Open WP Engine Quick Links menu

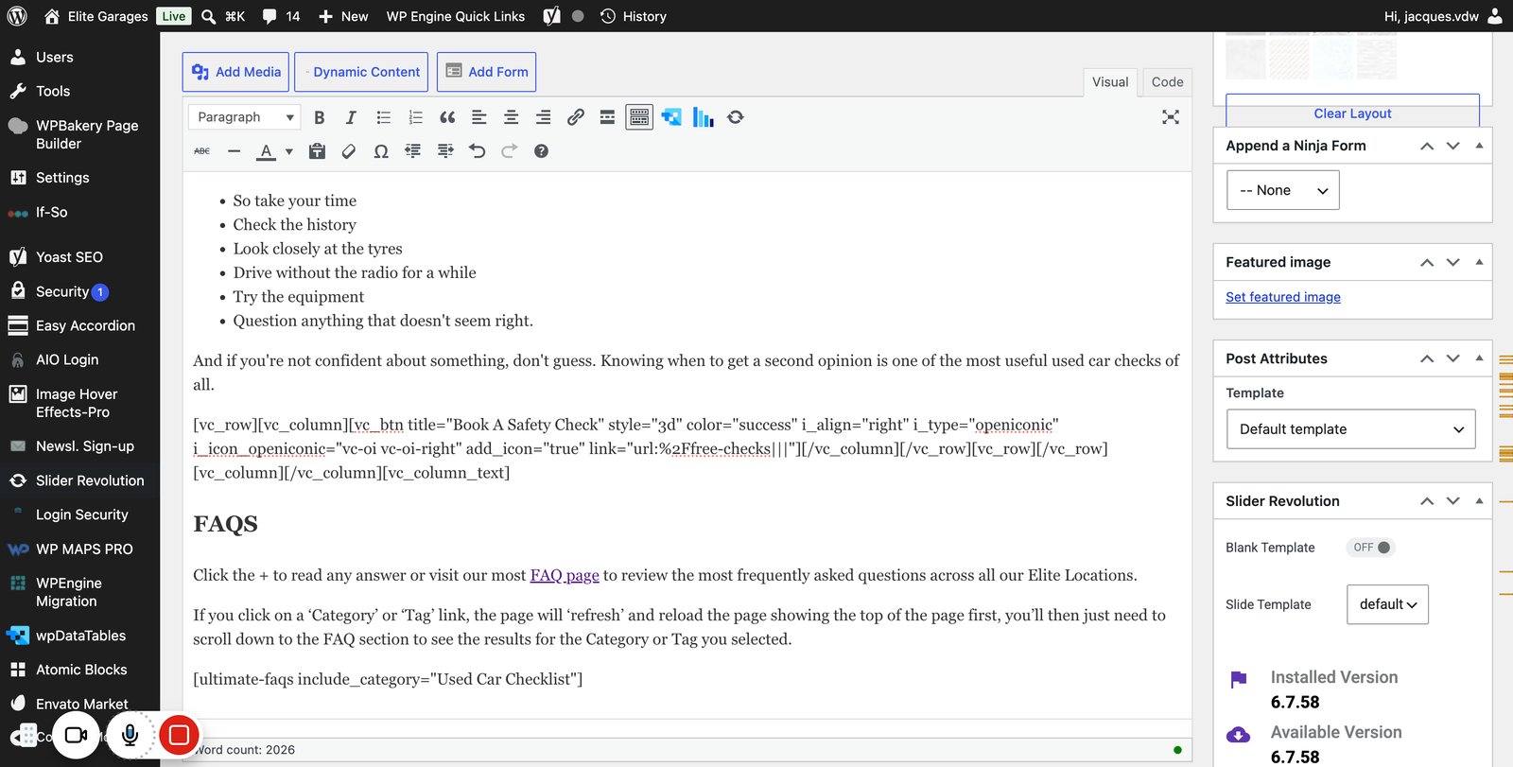tap(456, 16)
